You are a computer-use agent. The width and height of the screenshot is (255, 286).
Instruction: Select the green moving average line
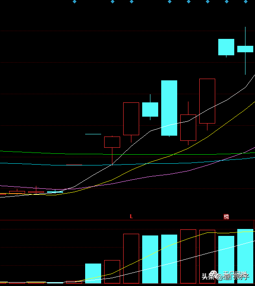point(127,154)
